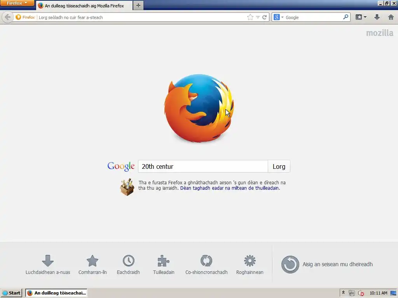The image size is (398, 298).
Task: Open Eachdraidh history
Action: click(x=128, y=265)
